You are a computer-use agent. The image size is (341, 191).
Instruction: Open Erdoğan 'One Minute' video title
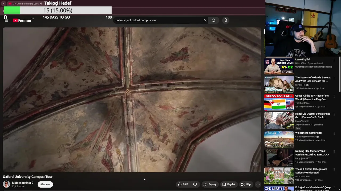click(313, 189)
